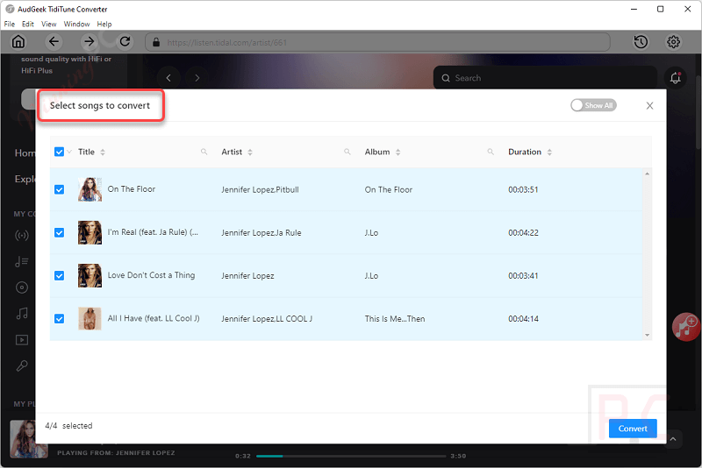The width and height of the screenshot is (702, 468).
Task: Open the artists microphone icon in sidebar
Action: pyautogui.click(x=21, y=366)
